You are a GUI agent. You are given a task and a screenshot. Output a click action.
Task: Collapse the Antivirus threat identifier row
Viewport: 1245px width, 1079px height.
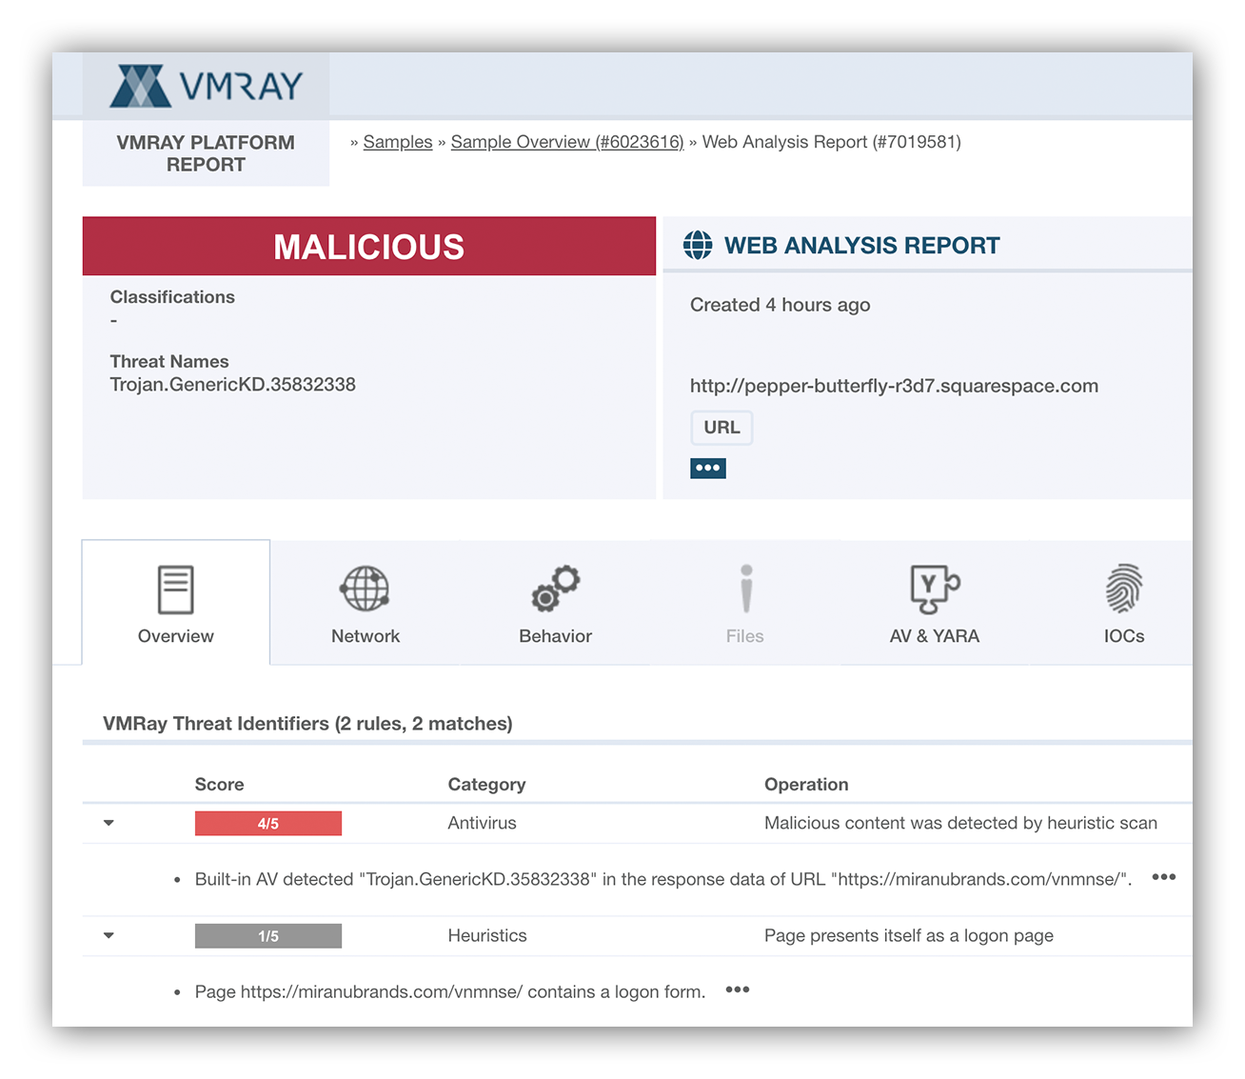[x=109, y=823]
